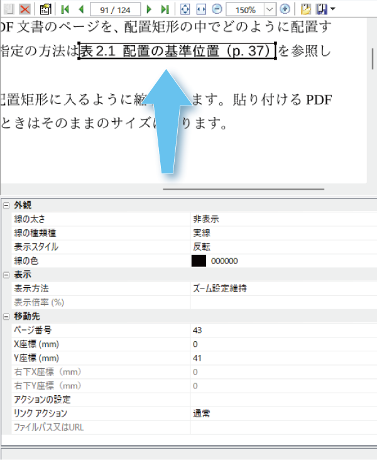Click the red X delete icon
This screenshot has height=460, width=377.
click(25, 9)
